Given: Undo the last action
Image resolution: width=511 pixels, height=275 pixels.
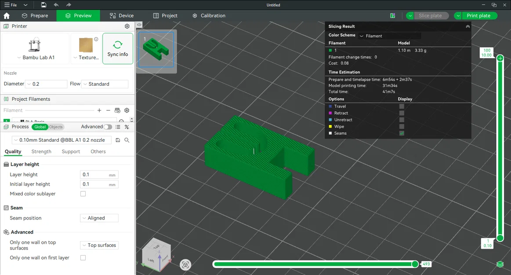Looking at the screenshot, I should (56, 5).
